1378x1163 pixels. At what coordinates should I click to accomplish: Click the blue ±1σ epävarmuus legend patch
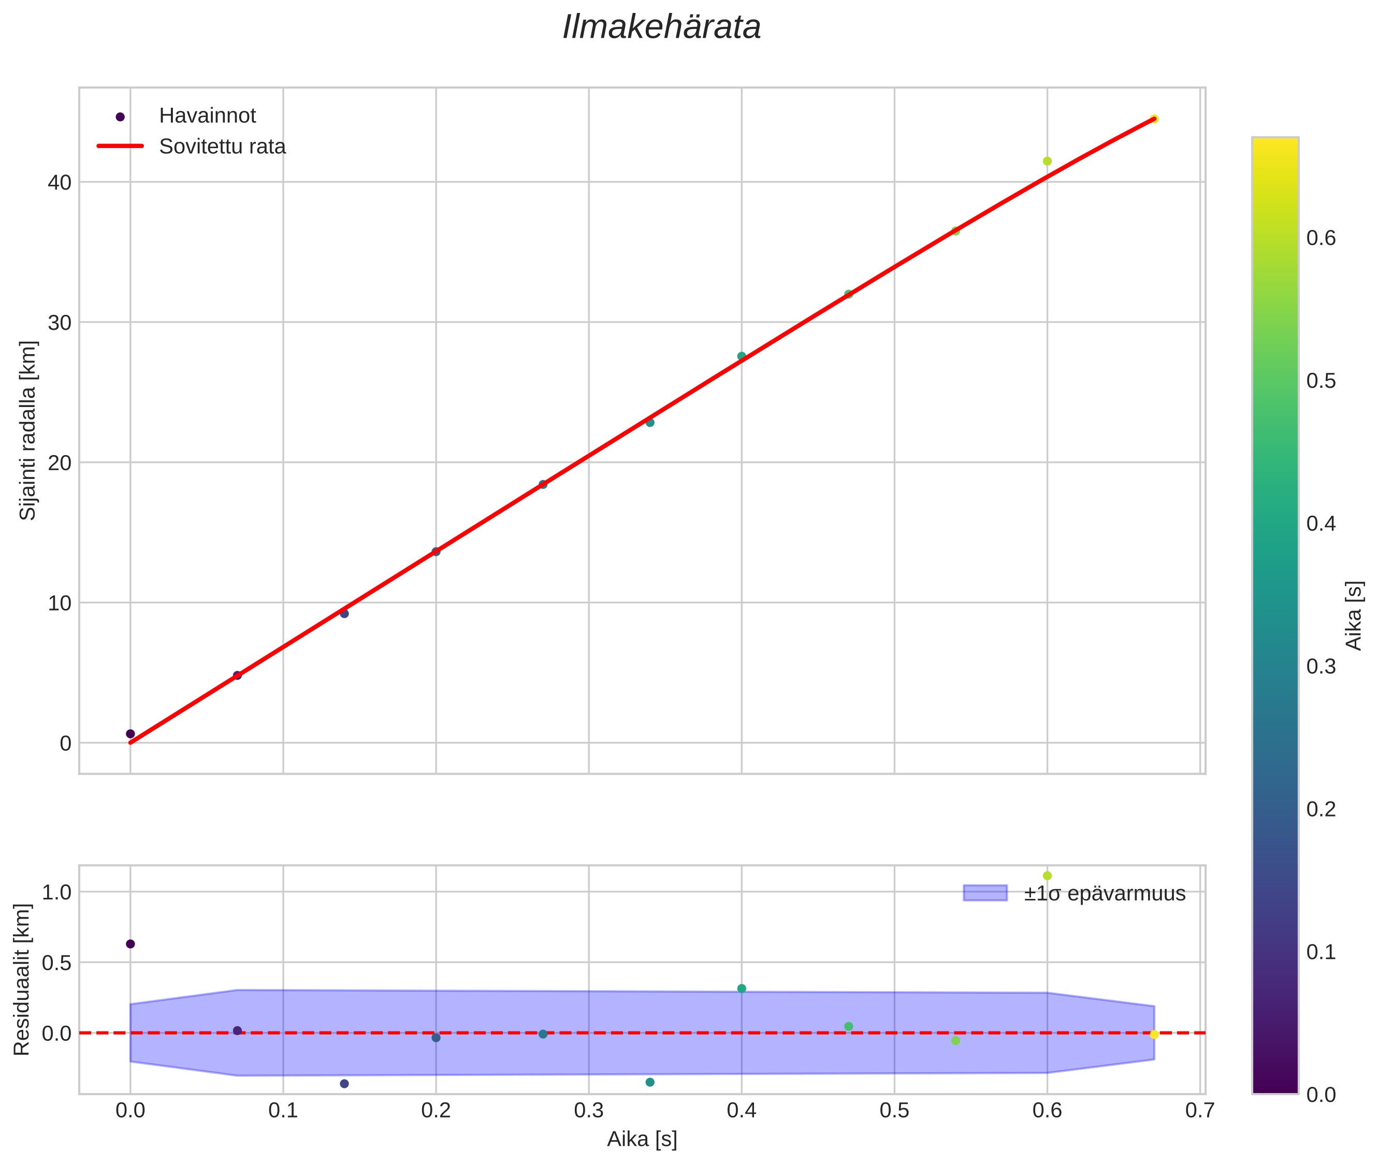point(984,893)
